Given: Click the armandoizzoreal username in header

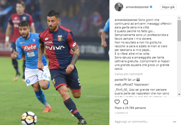Looking at the screenshot, I should 137,7.
